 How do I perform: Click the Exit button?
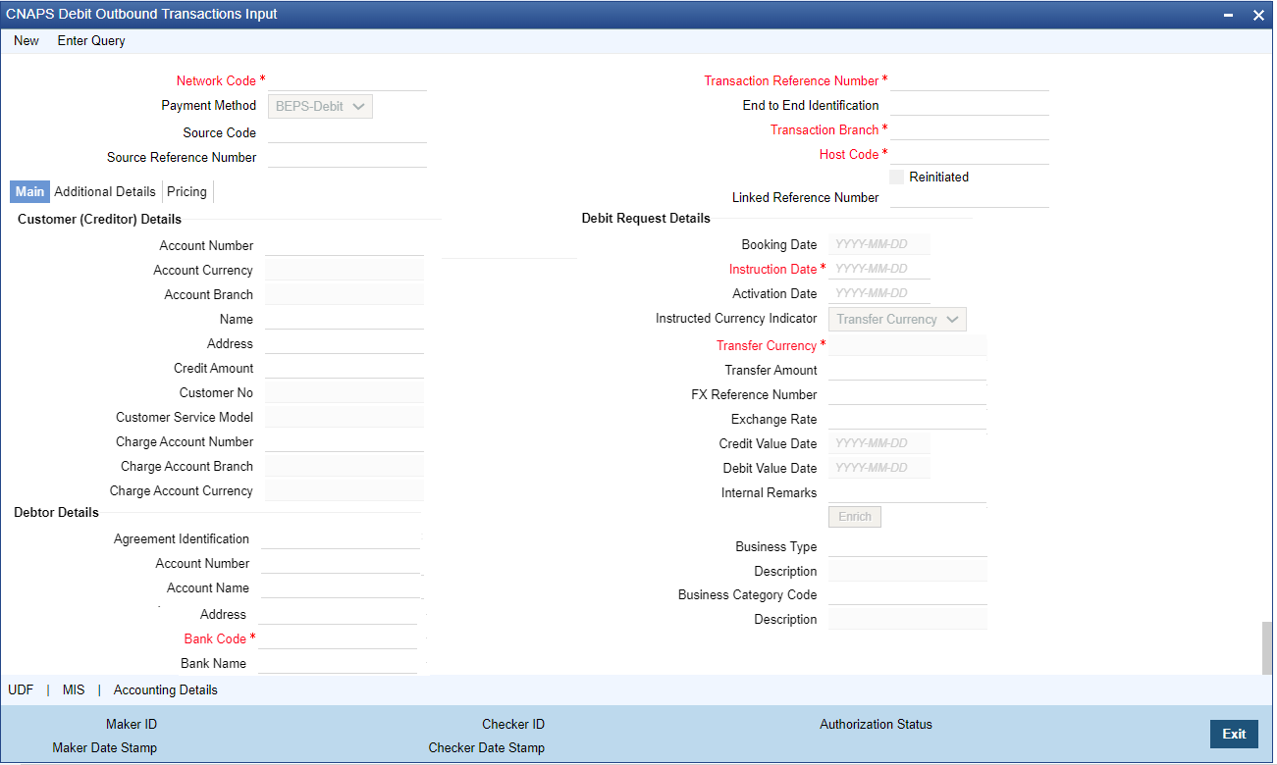click(1234, 734)
